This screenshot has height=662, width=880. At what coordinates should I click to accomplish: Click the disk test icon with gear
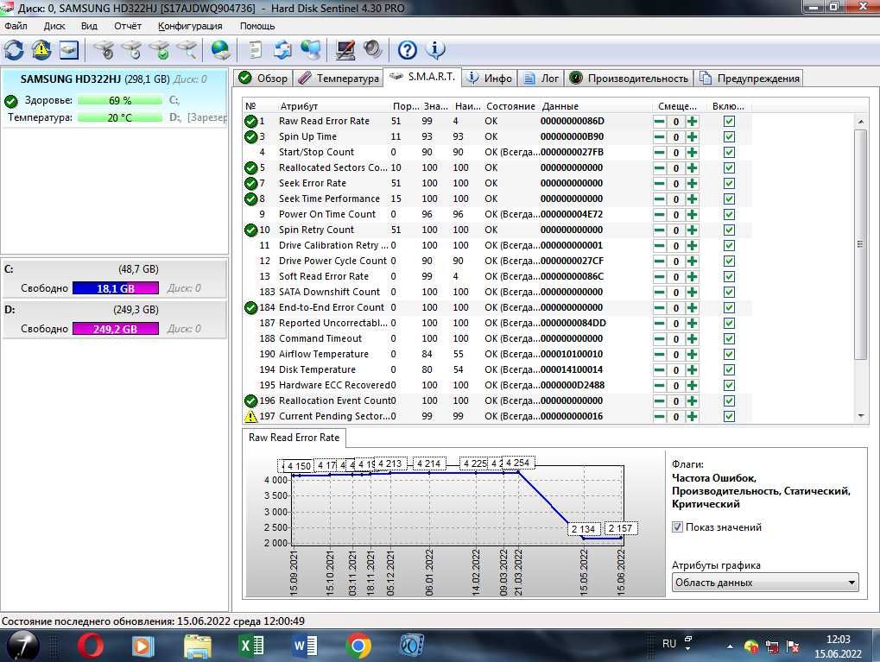tap(104, 50)
